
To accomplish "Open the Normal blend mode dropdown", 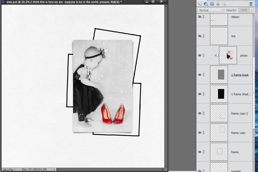I will [x=211, y=10].
